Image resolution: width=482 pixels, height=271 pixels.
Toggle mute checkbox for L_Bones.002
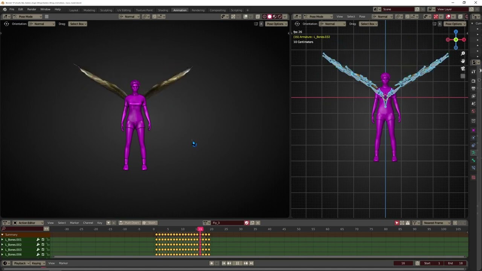pyautogui.click(x=43, y=245)
